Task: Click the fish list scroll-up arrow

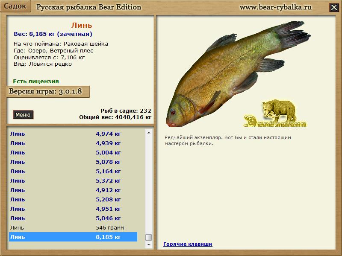Action: pos(149,133)
